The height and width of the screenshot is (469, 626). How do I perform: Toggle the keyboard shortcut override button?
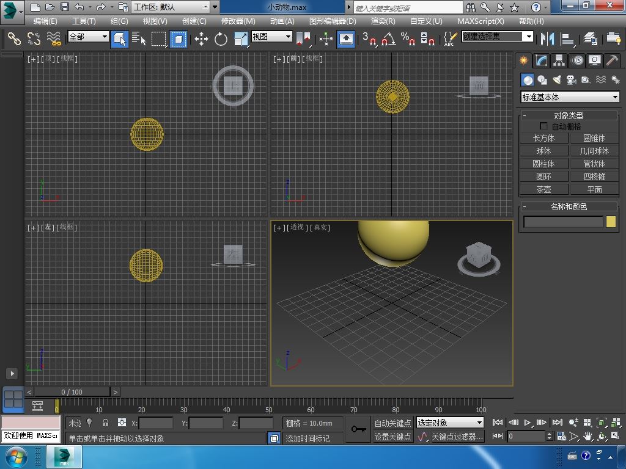346,38
